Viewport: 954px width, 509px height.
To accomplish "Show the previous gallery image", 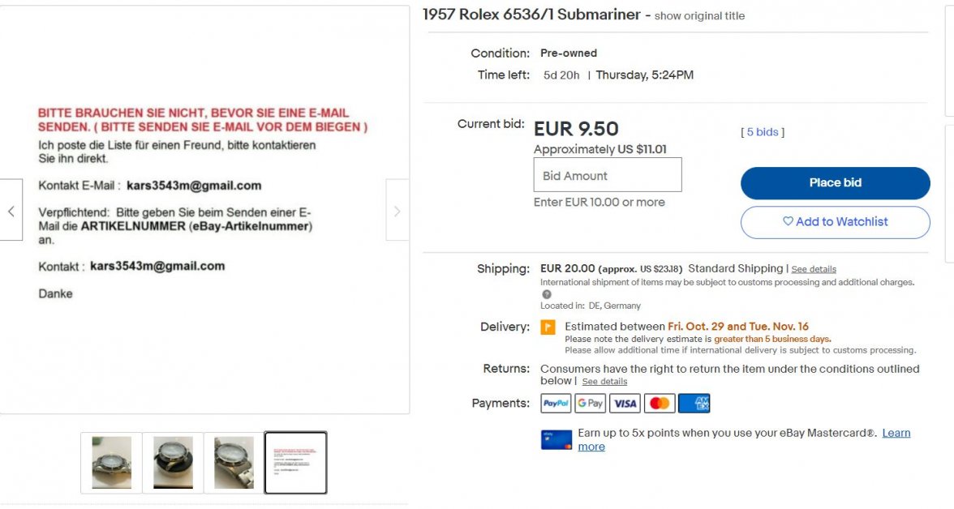I will [x=11, y=211].
